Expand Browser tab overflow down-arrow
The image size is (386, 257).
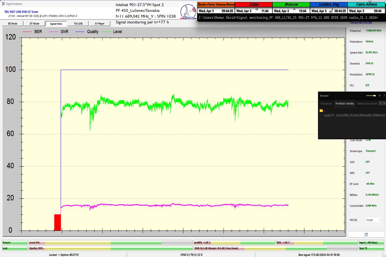click(x=384, y=103)
